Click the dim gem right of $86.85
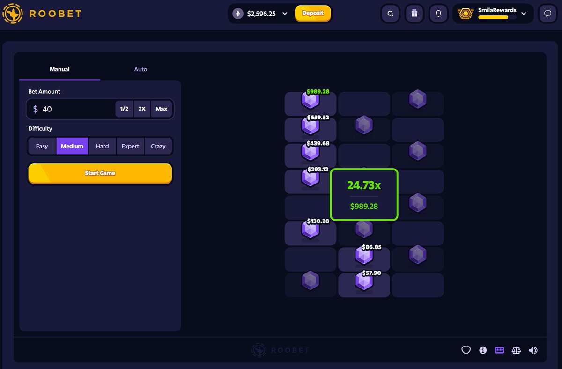 [x=417, y=255]
